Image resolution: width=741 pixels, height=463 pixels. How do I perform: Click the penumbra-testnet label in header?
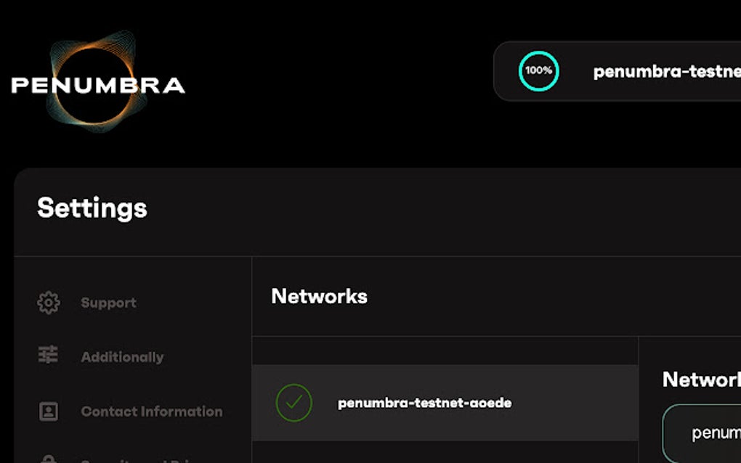tap(665, 71)
